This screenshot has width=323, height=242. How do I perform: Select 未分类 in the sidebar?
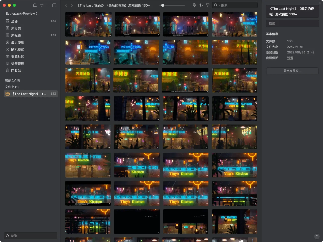pos(31,28)
